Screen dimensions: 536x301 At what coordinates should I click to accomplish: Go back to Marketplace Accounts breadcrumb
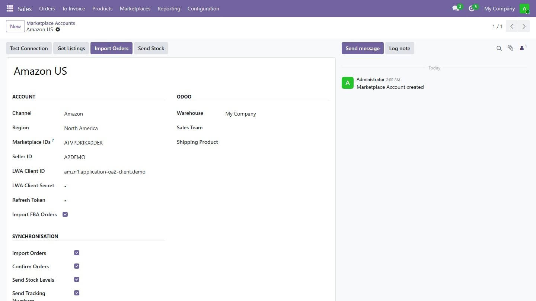[x=51, y=23]
